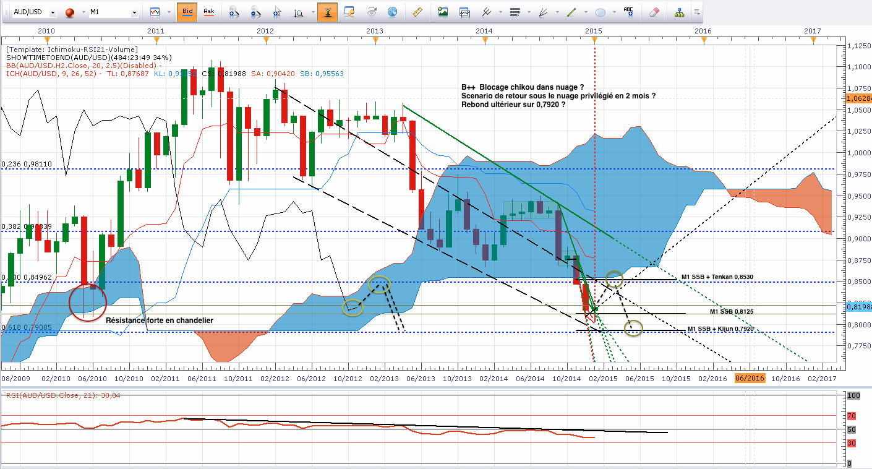This screenshot has width=872, height=469.
Task: Expand the fan lines dropdown arrow
Action: pos(557,12)
